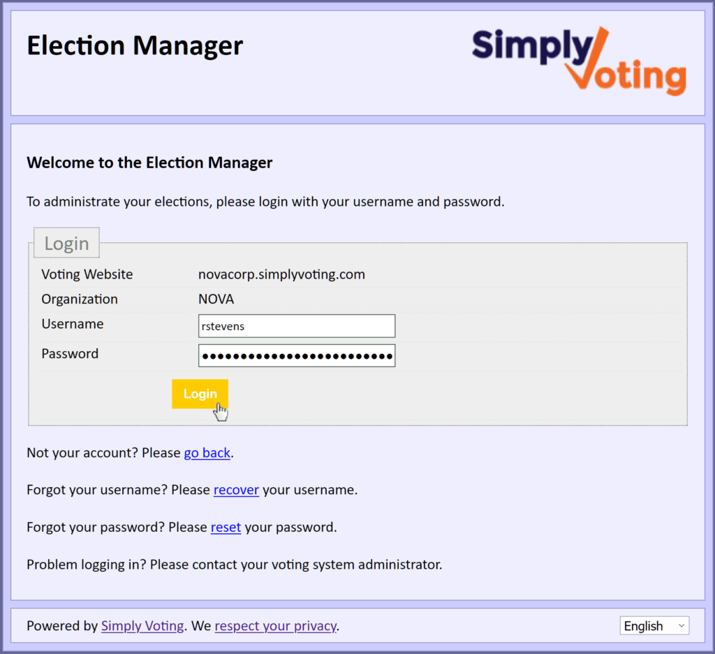Select the Password field
The image size is (715, 654).
click(296, 355)
